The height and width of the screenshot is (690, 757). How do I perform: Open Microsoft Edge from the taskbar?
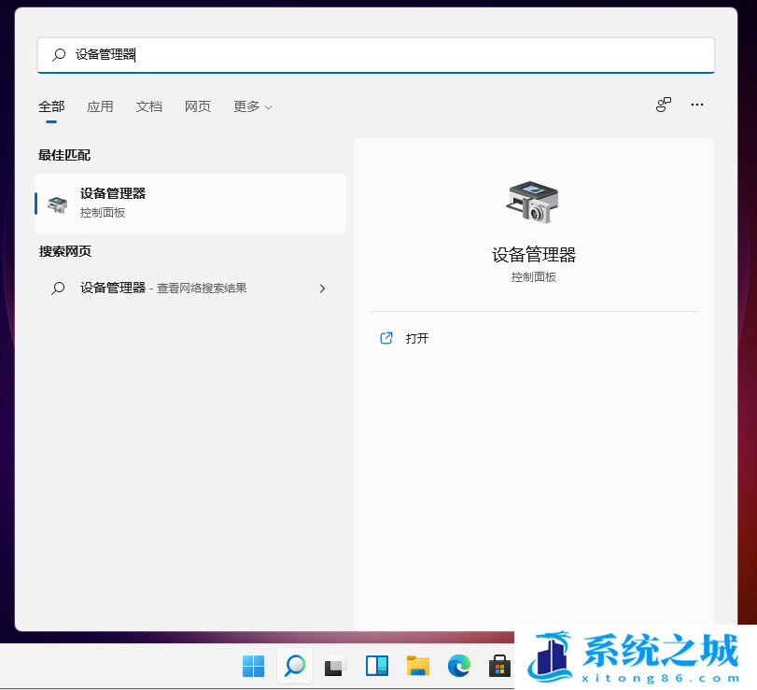(459, 667)
